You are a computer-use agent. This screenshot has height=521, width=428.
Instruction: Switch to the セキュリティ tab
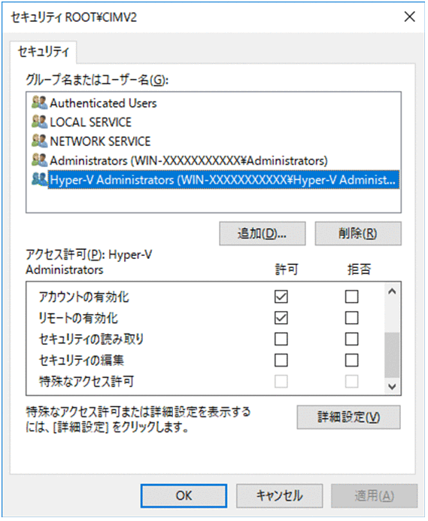pyautogui.click(x=44, y=52)
